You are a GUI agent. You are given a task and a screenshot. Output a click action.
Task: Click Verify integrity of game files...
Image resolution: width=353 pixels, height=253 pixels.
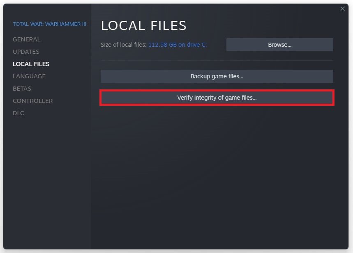(x=217, y=98)
